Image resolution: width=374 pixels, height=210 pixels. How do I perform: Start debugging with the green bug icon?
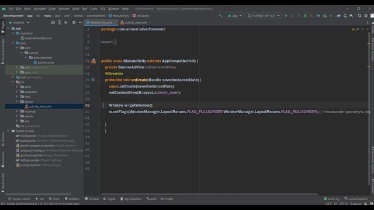pos(305,16)
